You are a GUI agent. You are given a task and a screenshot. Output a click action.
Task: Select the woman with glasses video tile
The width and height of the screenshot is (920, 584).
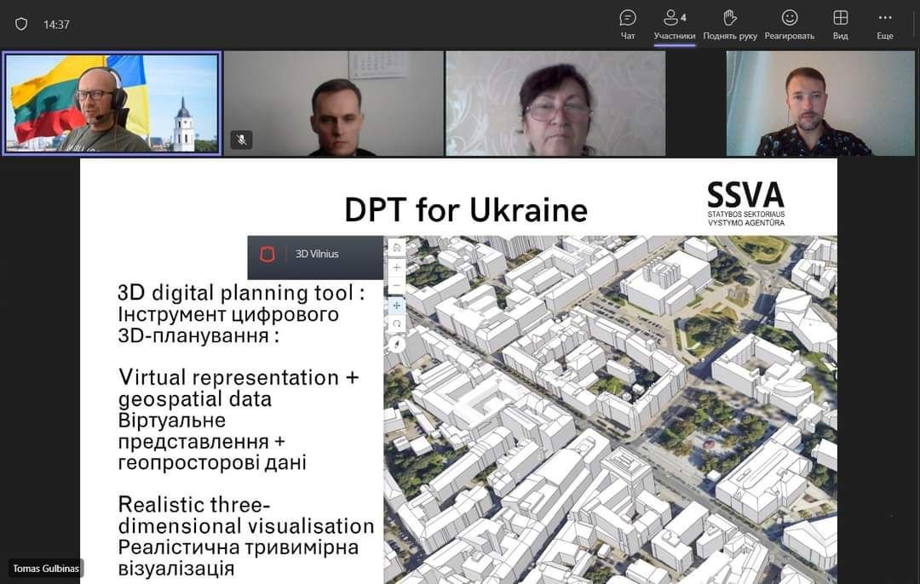555,103
